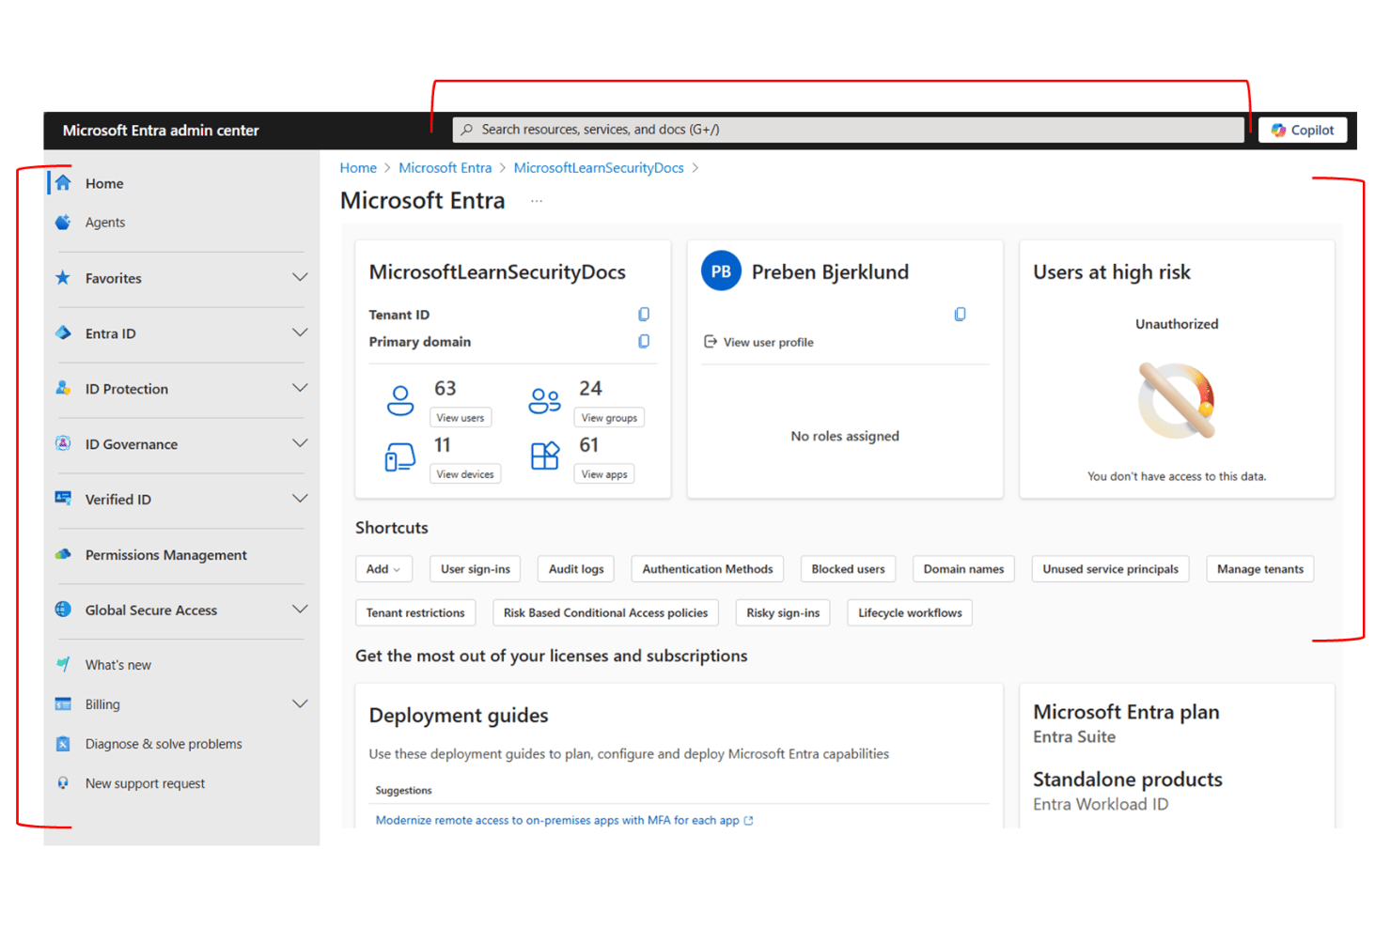1391x927 pixels.
Task: Expand the Verified ID chevron
Action: pos(300,499)
